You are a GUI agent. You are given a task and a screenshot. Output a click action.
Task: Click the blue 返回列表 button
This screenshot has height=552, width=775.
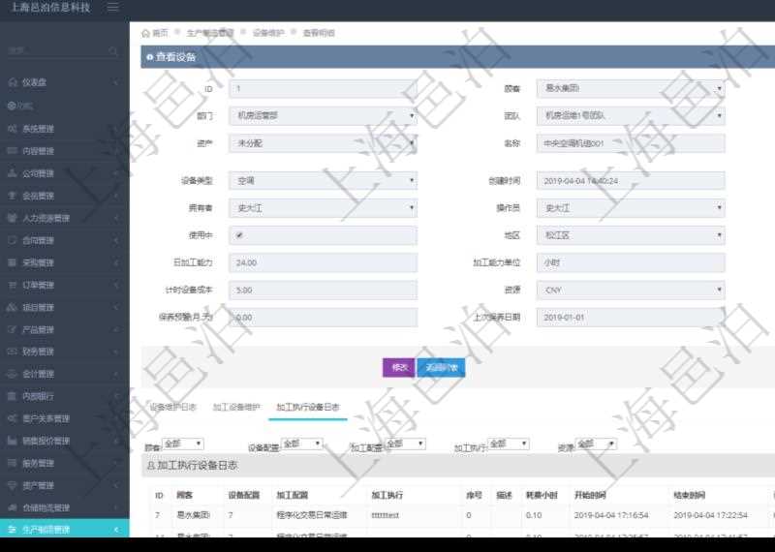[442, 368]
